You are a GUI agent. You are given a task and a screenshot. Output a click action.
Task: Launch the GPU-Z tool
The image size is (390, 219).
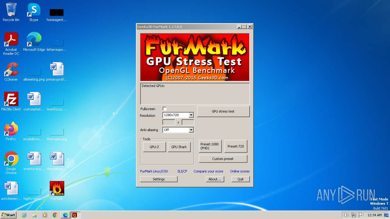click(x=154, y=147)
